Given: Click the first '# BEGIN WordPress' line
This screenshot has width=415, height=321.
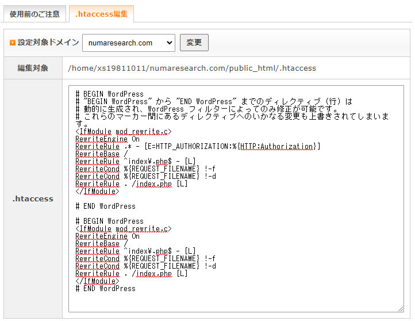Looking at the screenshot, I should [110, 94].
